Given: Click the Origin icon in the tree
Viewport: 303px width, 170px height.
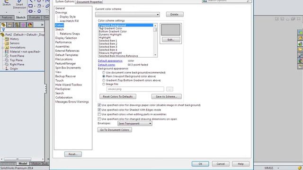Looking at the screenshot, I should pos(7,68).
